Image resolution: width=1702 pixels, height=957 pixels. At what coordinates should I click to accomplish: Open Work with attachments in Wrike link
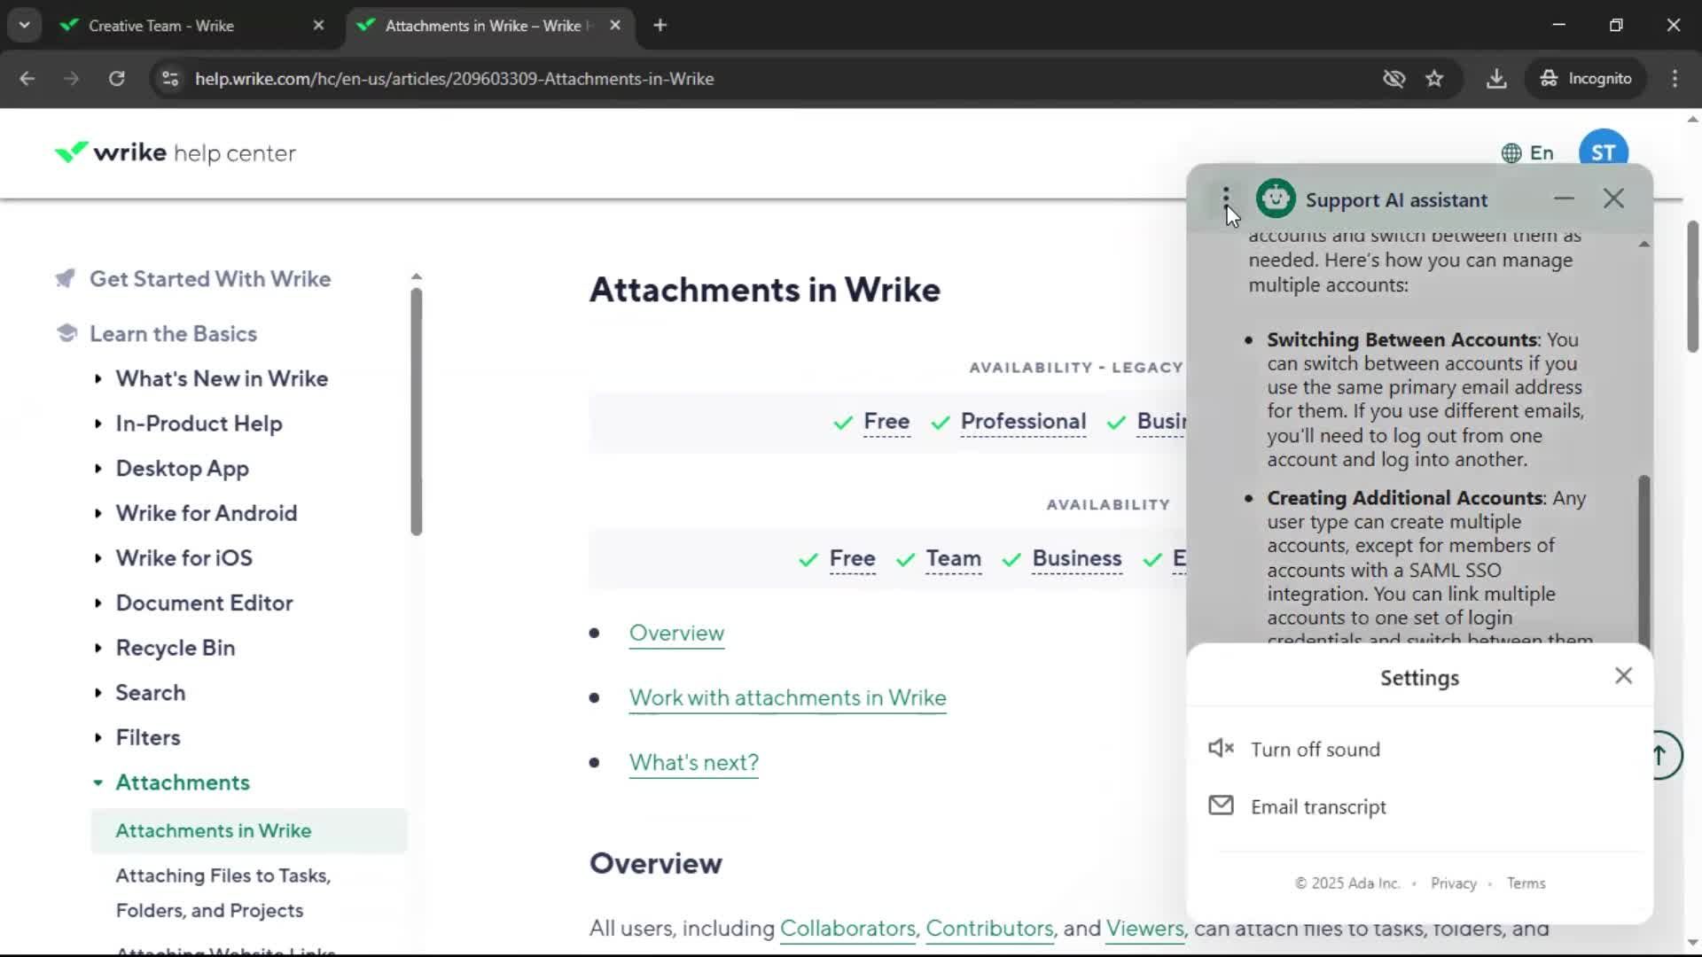(787, 698)
